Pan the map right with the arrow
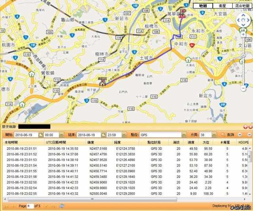The width and height of the screenshot is (253, 211). pyautogui.click(x=248, y=20)
